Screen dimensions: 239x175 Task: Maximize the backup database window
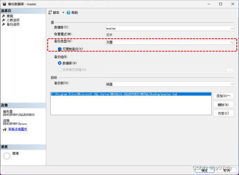click(221, 4)
